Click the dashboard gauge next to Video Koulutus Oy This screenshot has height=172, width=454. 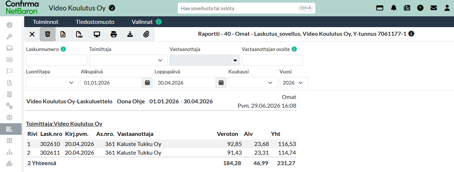(112, 8)
